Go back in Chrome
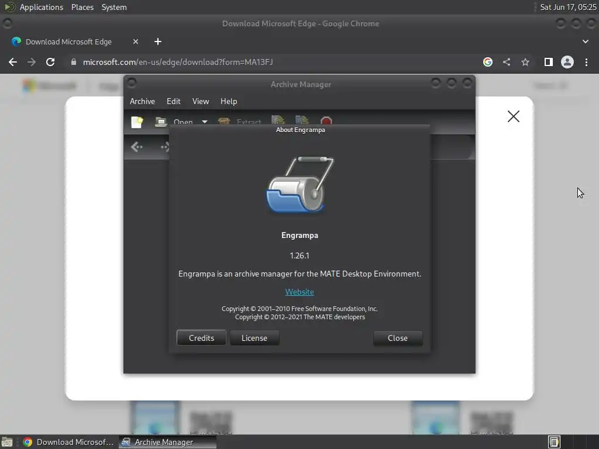This screenshot has width=599, height=449. tap(13, 62)
